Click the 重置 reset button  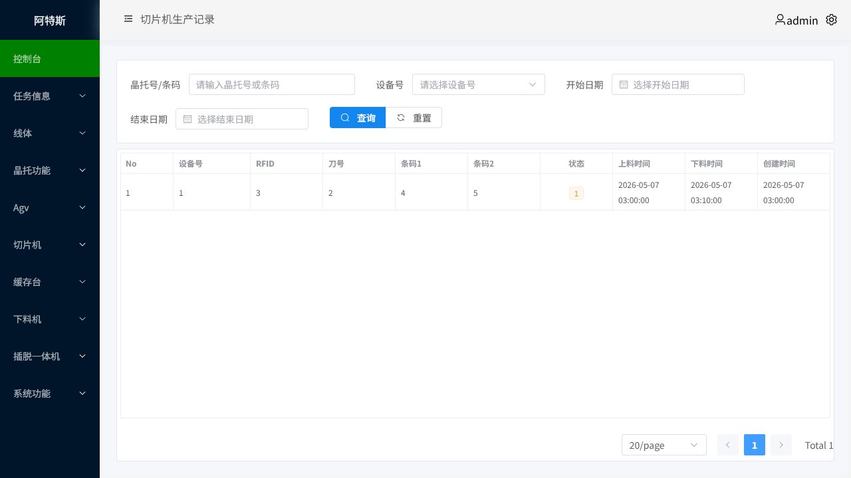[414, 118]
